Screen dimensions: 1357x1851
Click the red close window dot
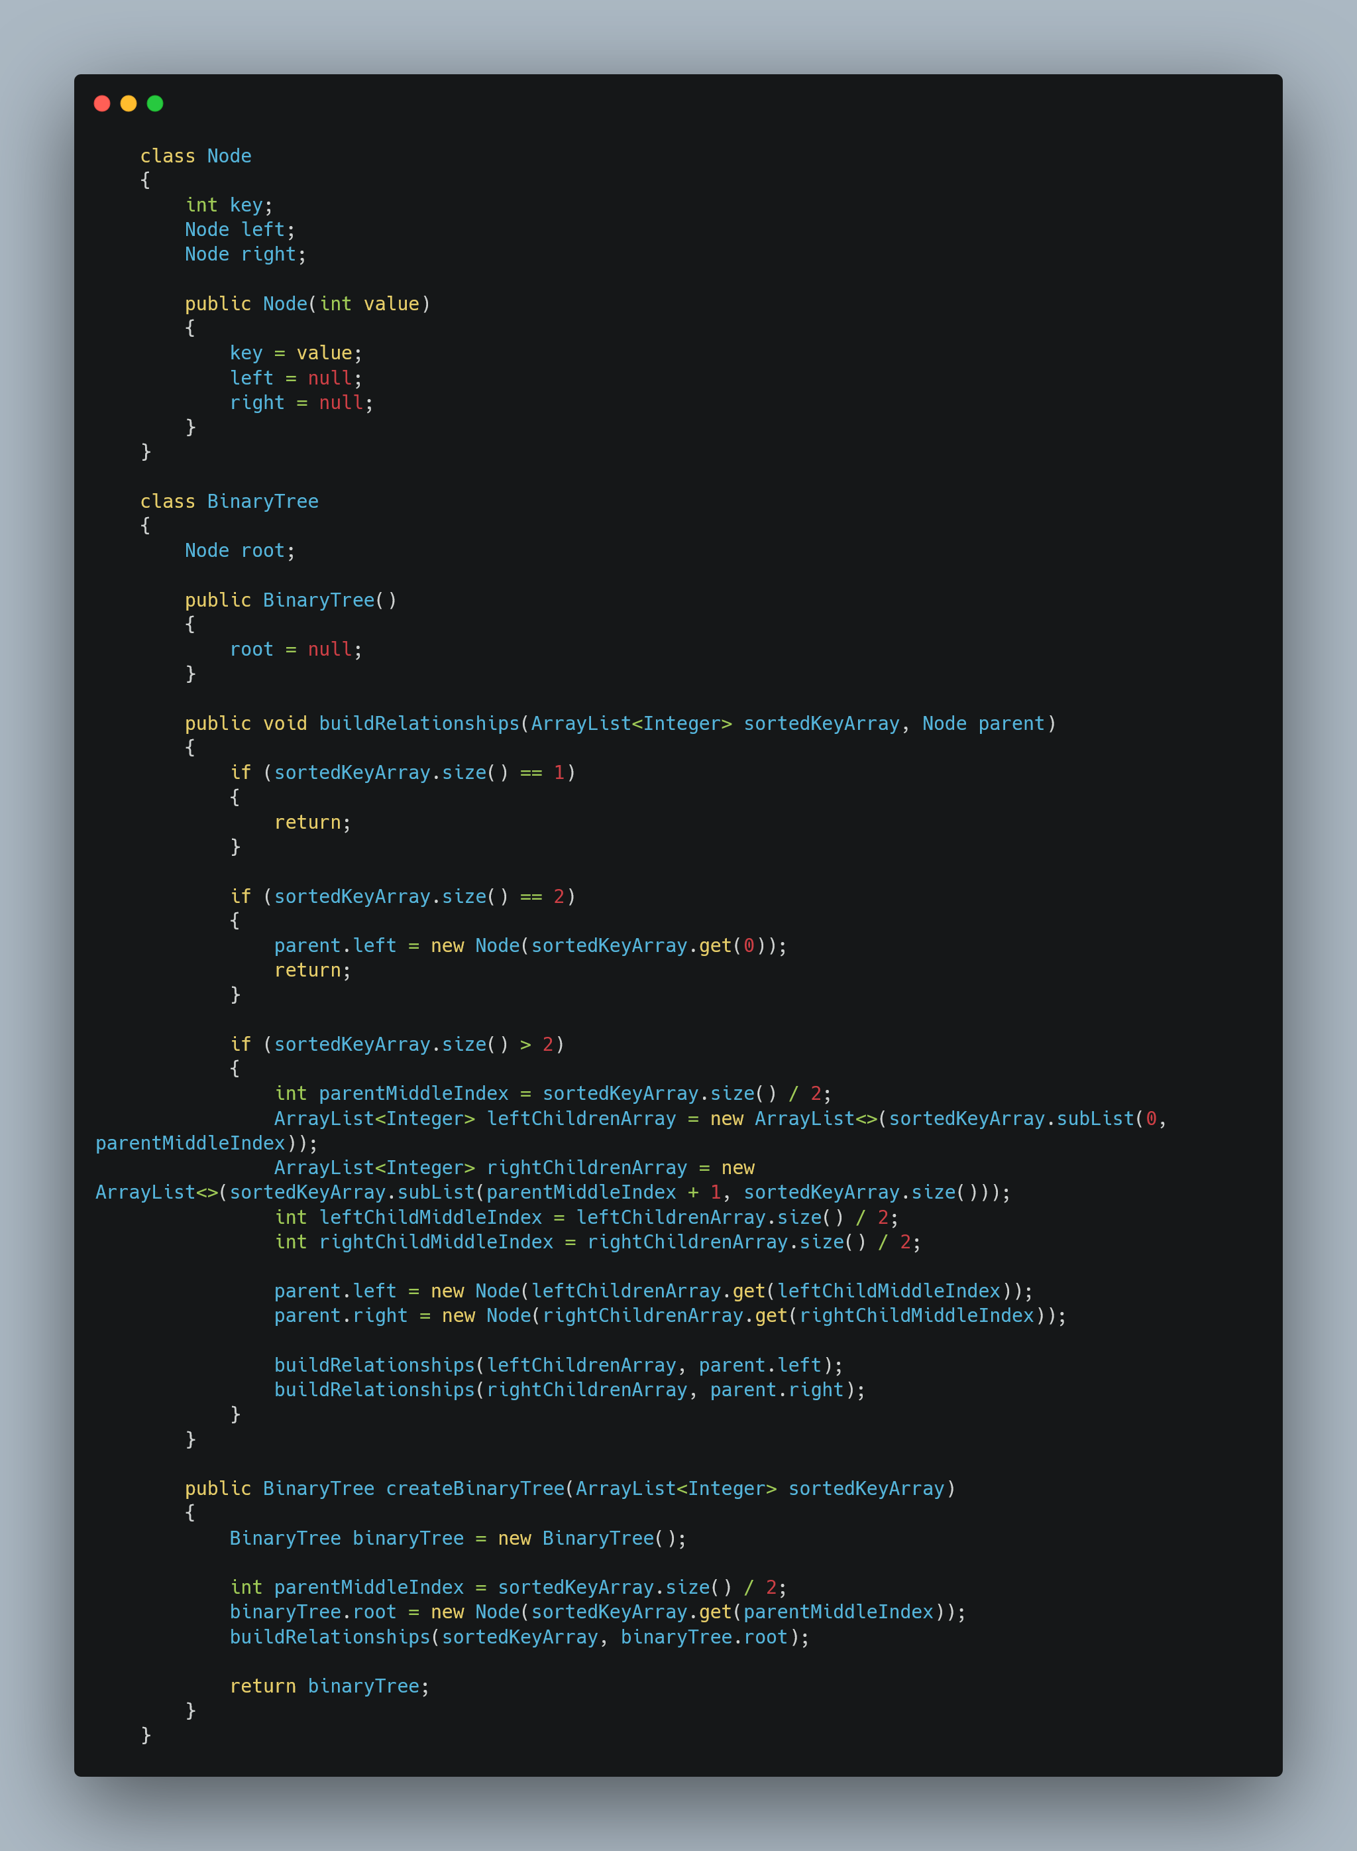pos(102,103)
